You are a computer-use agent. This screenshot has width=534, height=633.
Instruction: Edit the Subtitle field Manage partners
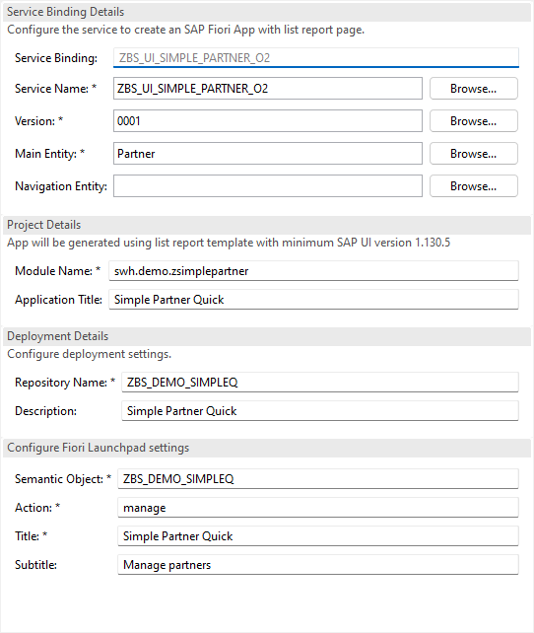point(318,565)
